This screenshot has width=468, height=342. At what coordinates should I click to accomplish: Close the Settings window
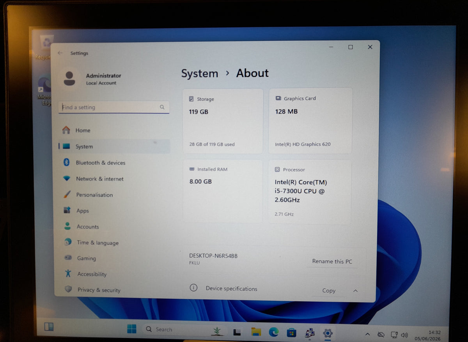(370, 47)
